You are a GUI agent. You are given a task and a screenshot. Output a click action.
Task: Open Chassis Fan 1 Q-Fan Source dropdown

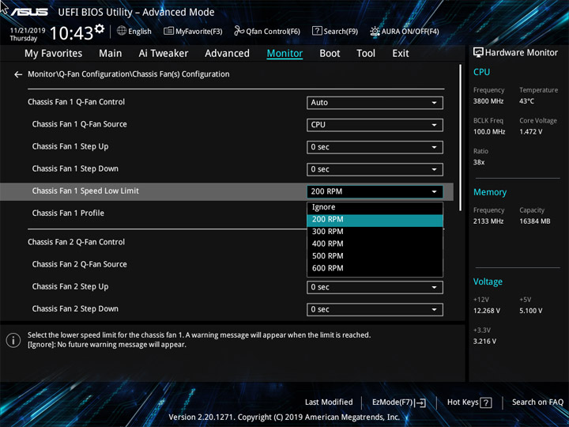point(375,125)
